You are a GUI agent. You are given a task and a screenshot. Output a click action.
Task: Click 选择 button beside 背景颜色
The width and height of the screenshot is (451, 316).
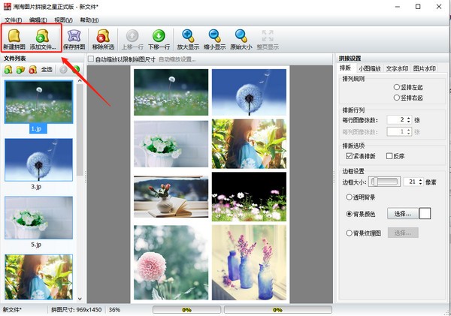pyautogui.click(x=402, y=214)
